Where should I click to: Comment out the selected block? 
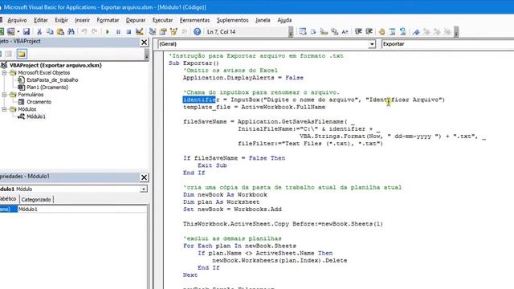tap(393, 32)
